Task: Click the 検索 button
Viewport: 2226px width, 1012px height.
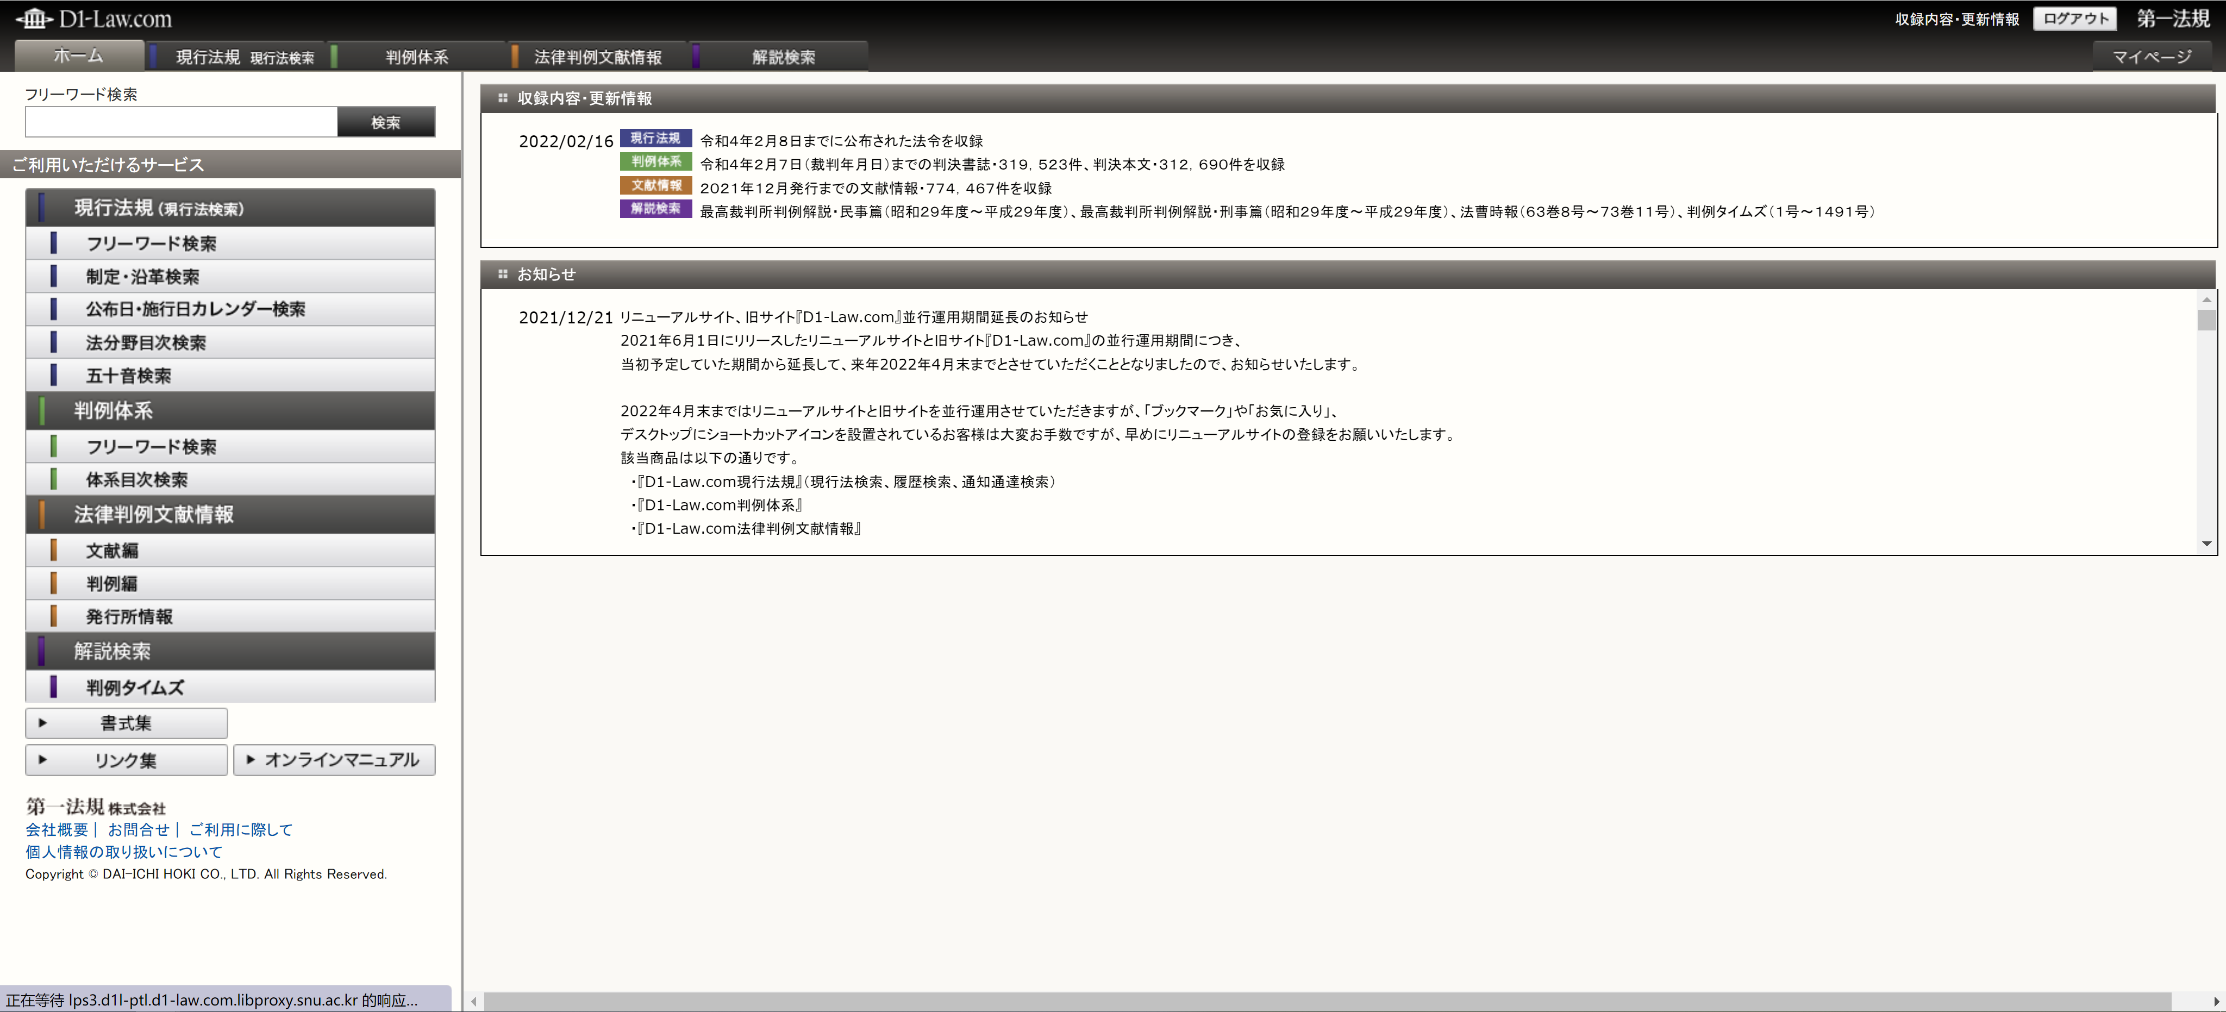Action: (385, 122)
